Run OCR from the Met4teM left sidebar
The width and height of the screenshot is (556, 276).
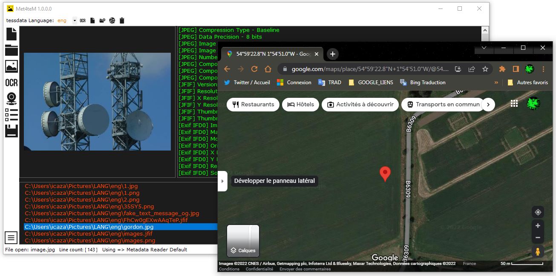(x=12, y=83)
